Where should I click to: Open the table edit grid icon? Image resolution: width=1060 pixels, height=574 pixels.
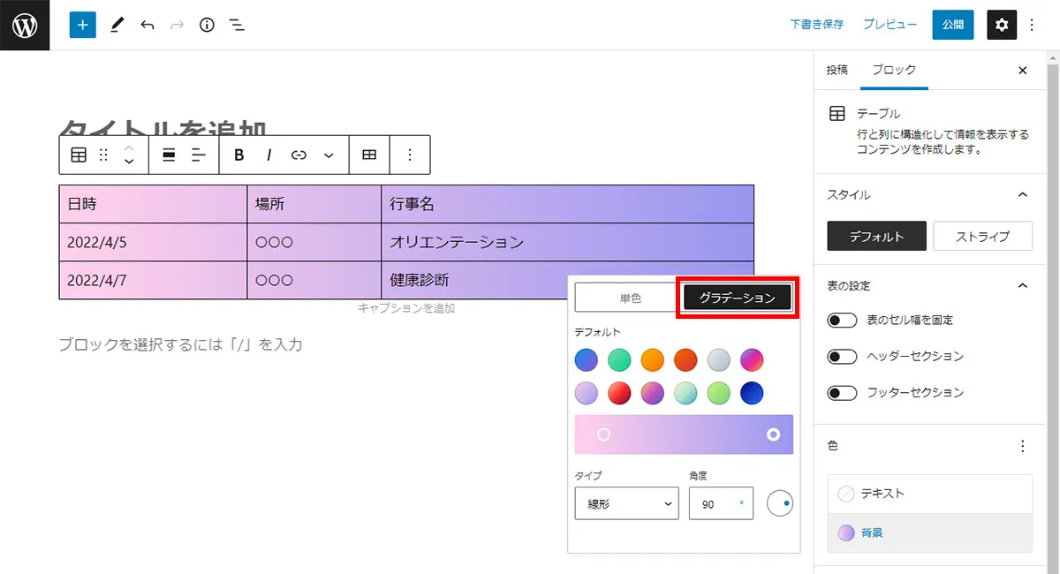click(x=368, y=155)
